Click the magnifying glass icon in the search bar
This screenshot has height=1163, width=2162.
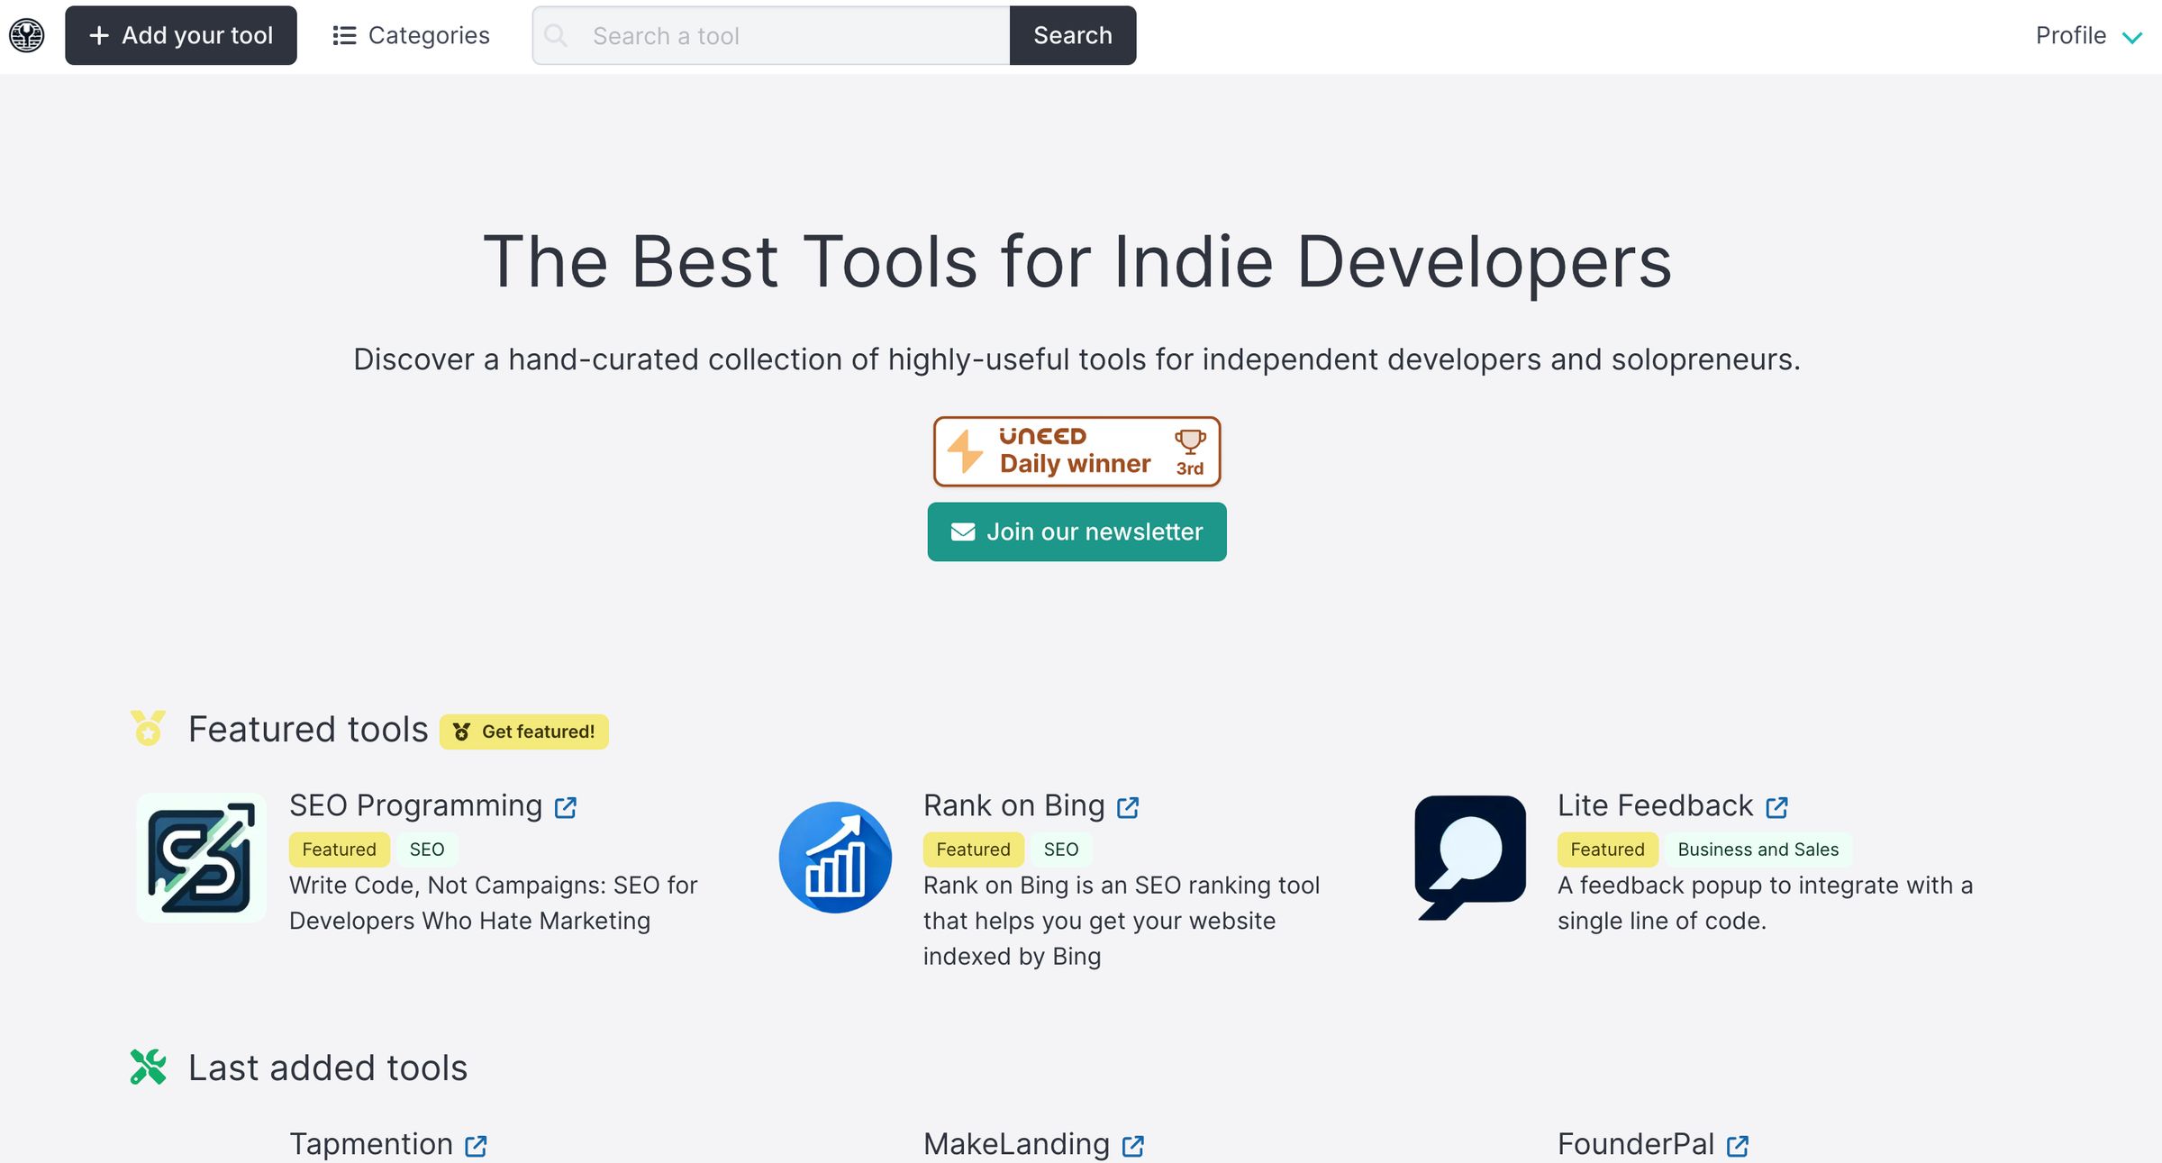(x=557, y=35)
